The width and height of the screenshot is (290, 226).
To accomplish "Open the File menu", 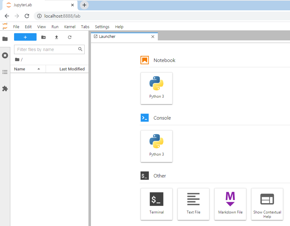I will pyautogui.click(x=16, y=27).
